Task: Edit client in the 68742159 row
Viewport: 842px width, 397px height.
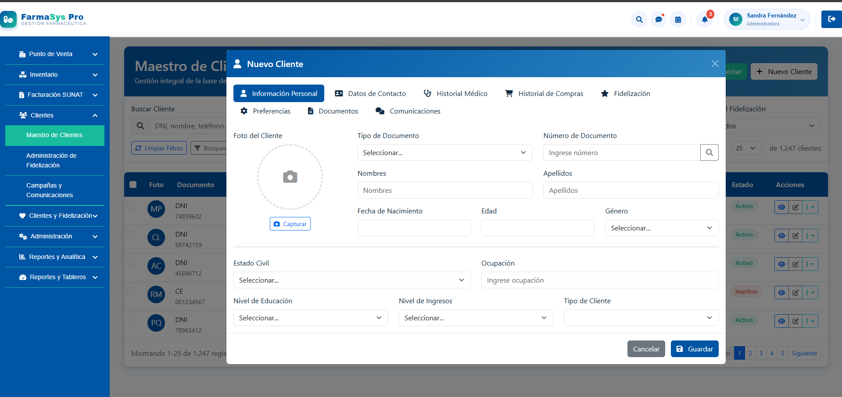Action: pos(795,236)
